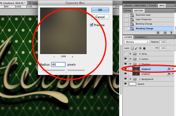Show the 4: Shine group visibility

126,53
